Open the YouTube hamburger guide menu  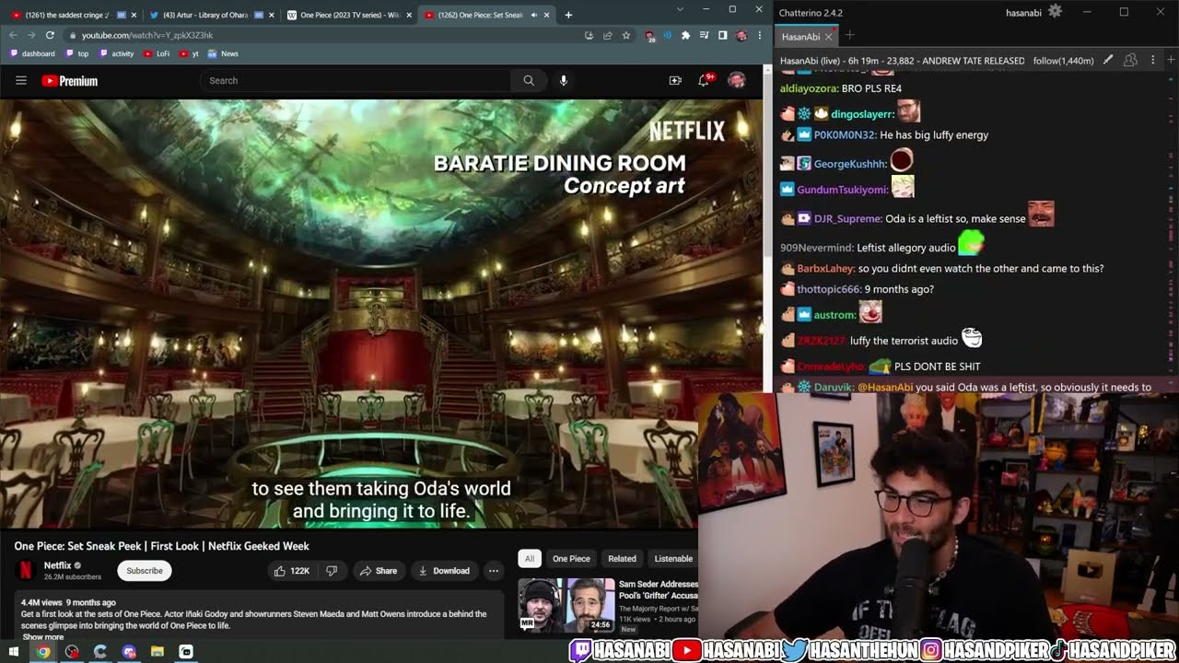(21, 80)
